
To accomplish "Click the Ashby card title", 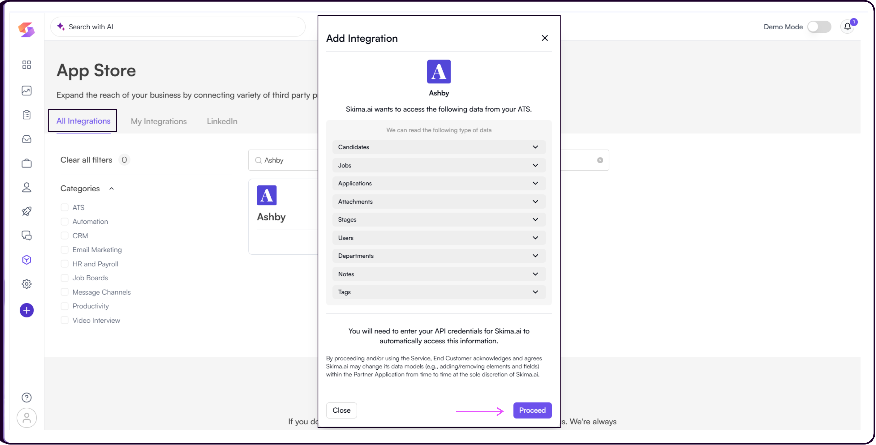I will pos(271,217).
